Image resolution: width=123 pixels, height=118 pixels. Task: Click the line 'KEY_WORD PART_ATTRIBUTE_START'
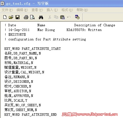click(32, 49)
